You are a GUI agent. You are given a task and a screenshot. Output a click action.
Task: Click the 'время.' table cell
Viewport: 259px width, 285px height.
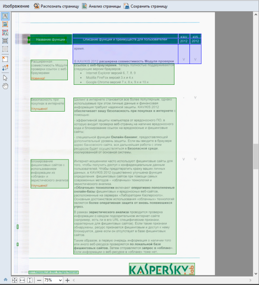click(x=125, y=54)
